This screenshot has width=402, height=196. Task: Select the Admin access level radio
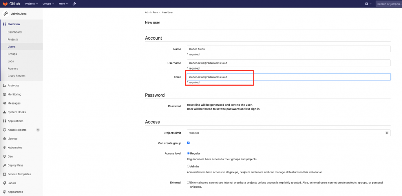pyautogui.click(x=188, y=166)
